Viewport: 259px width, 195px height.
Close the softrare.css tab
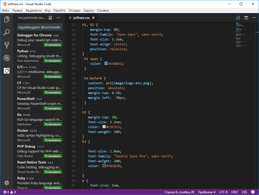coord(93,18)
